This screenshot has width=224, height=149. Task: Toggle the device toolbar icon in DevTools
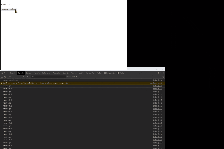[5, 73]
